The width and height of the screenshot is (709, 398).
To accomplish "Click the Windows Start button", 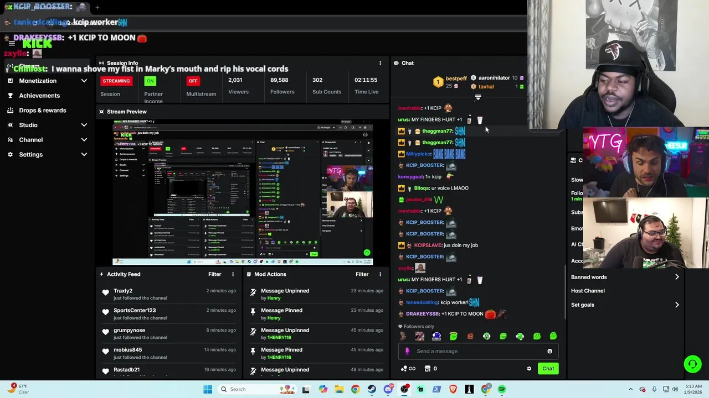I will point(207,389).
